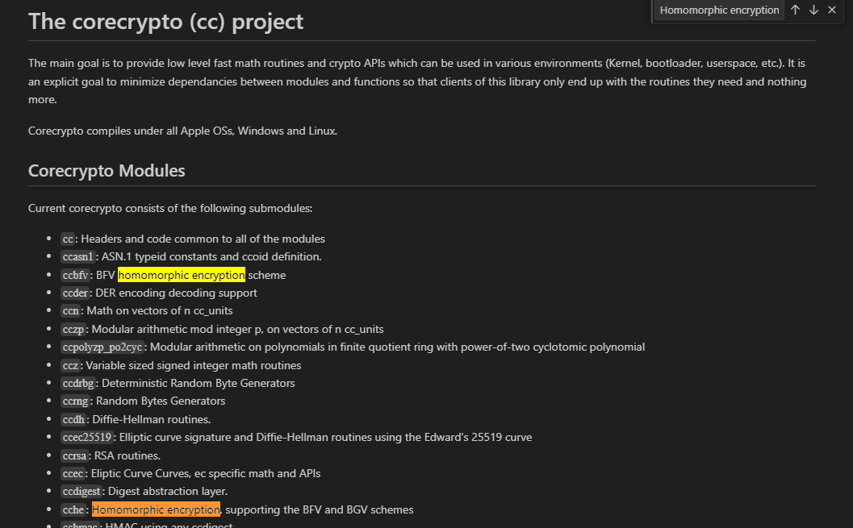Click the 'cche' module code label

73,509
